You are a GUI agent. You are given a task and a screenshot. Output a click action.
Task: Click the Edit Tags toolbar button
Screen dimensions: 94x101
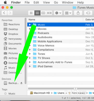(x=88, y=13)
